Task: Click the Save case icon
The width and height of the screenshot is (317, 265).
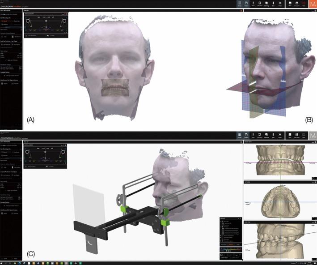Action: coord(296,4)
